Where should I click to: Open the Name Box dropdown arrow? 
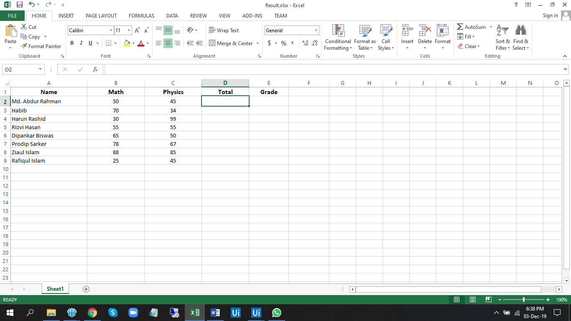41,69
